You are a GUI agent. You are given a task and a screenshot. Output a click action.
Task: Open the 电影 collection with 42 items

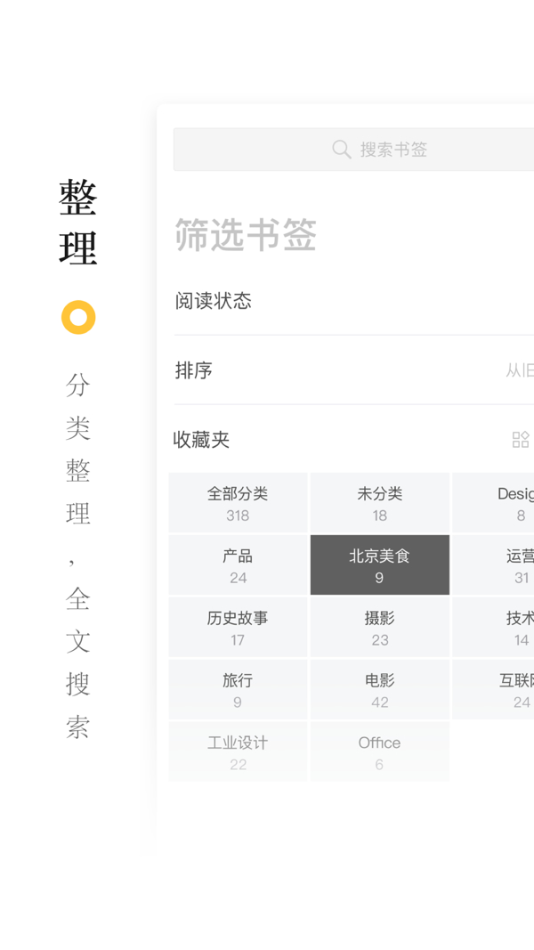click(379, 689)
